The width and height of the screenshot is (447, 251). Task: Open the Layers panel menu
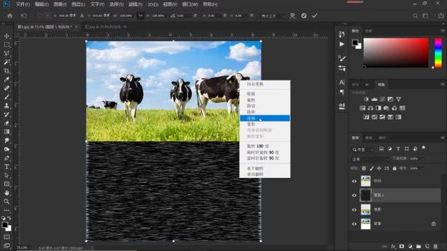442,138
